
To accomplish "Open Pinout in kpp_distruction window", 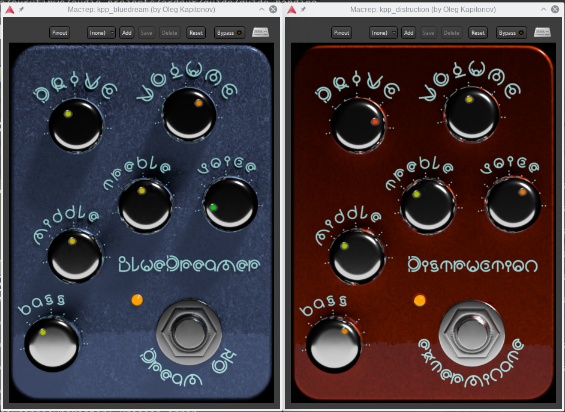I will 341,33.
